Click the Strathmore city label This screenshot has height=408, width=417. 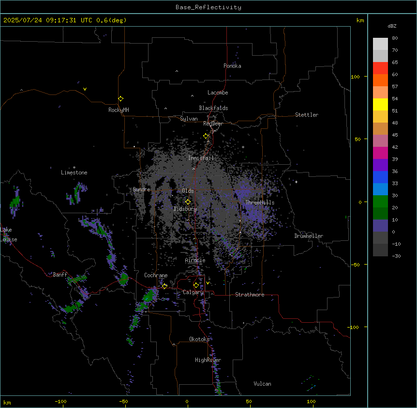tap(250, 295)
